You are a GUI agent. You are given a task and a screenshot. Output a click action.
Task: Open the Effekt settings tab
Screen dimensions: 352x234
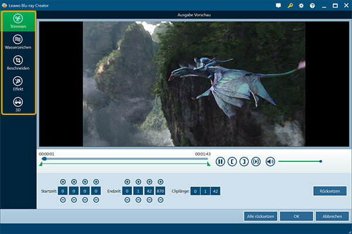(18, 84)
